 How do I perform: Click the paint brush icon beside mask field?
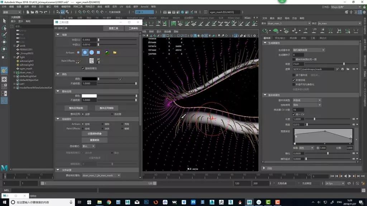click(x=337, y=69)
